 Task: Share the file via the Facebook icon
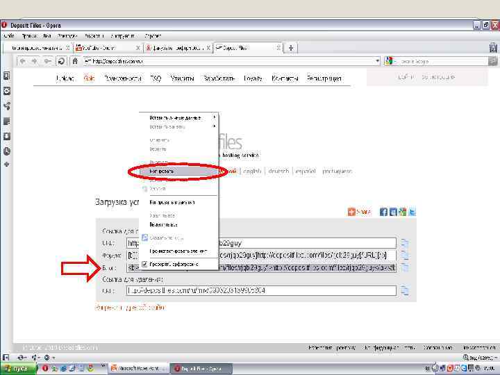click(383, 212)
